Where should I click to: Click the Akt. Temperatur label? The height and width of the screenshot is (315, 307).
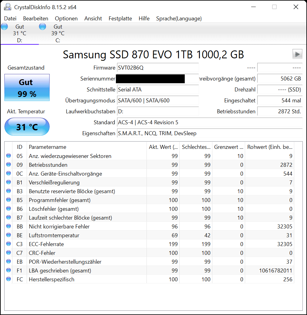[x=26, y=111]
